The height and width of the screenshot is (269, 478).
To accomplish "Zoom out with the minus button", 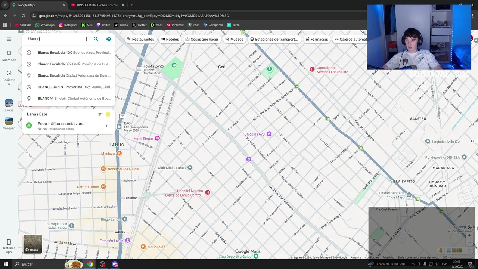I will pos(469,242).
